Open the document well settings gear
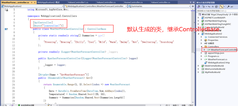238x108 pixels. click(193, 2)
